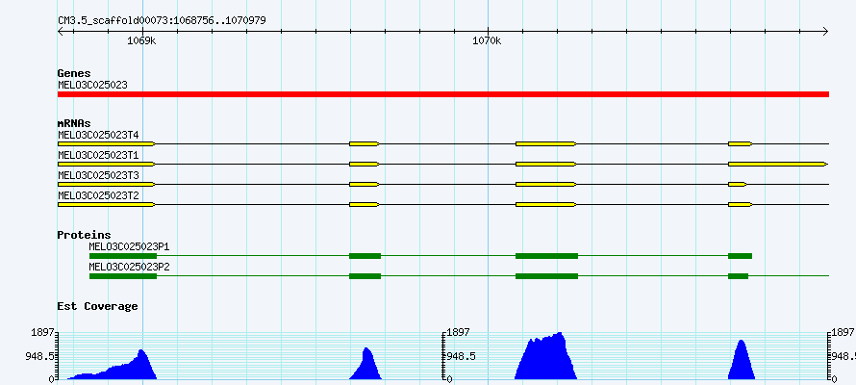Select the MELO3C025023T4 transcript label
This screenshot has width=856, height=385.
[x=98, y=135]
